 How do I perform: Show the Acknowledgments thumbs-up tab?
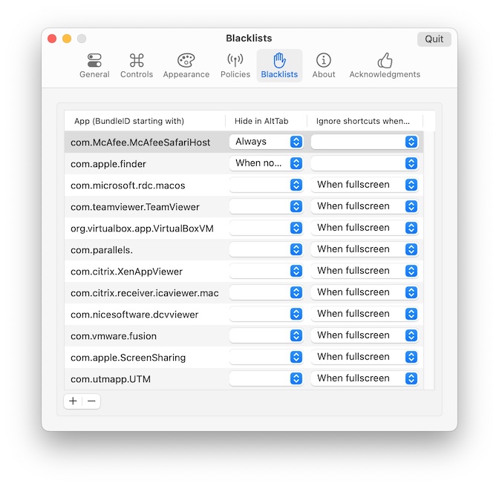385,65
